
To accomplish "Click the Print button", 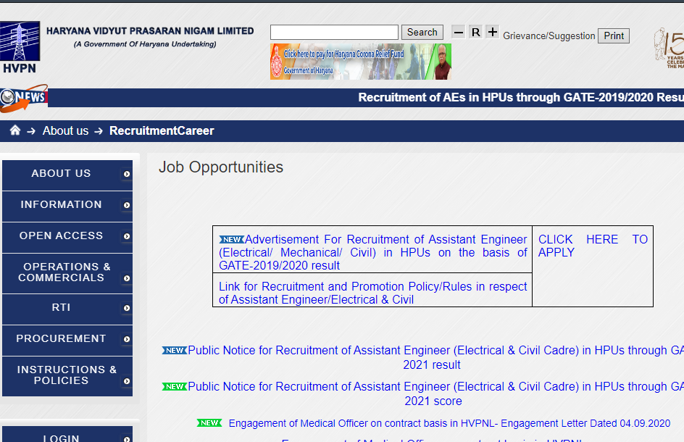I will coord(614,36).
